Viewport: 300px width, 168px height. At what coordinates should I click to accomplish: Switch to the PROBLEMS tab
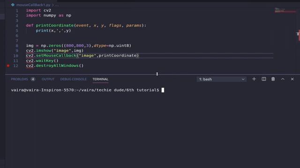19,79
